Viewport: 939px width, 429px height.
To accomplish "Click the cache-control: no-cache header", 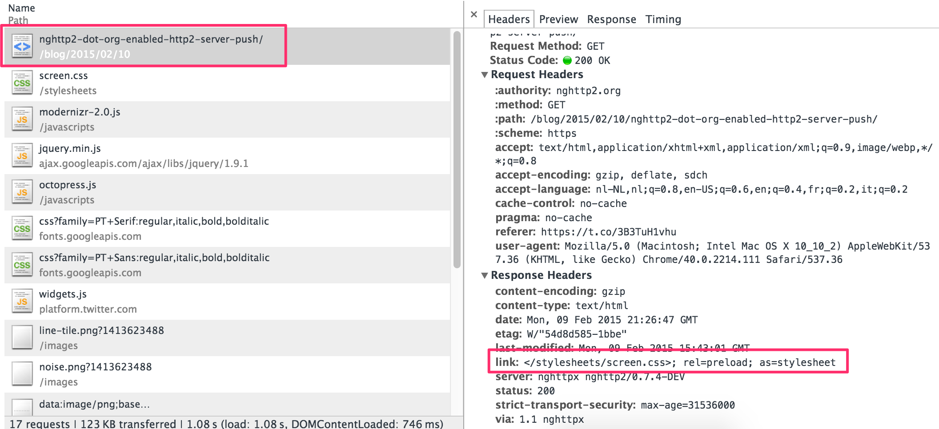I will [561, 203].
